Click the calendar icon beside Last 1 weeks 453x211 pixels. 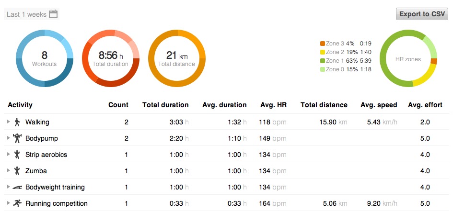point(53,14)
